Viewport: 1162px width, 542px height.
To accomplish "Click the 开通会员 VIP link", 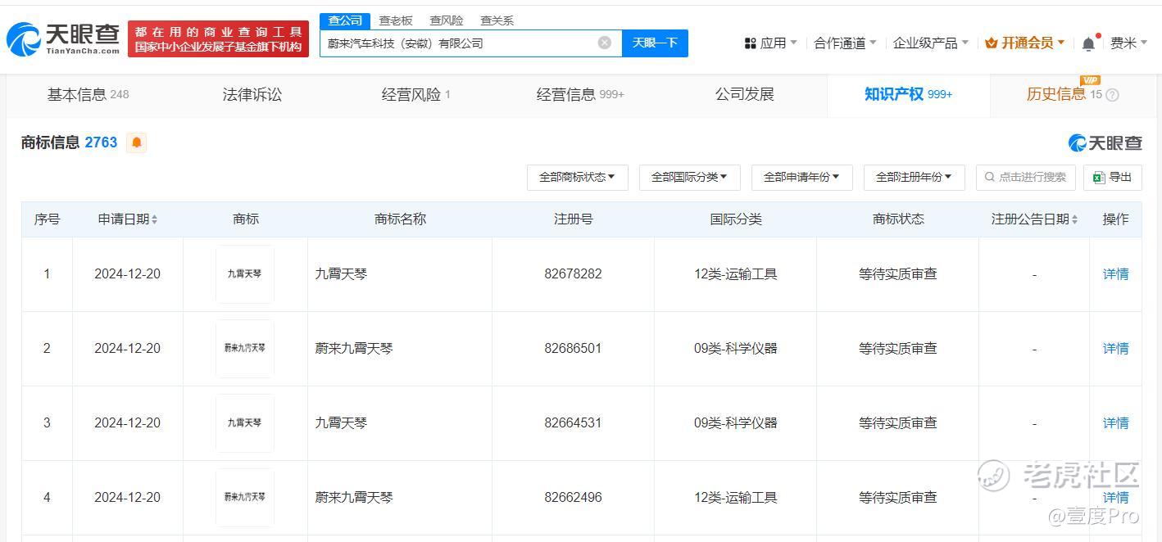I will pyautogui.click(x=1024, y=43).
